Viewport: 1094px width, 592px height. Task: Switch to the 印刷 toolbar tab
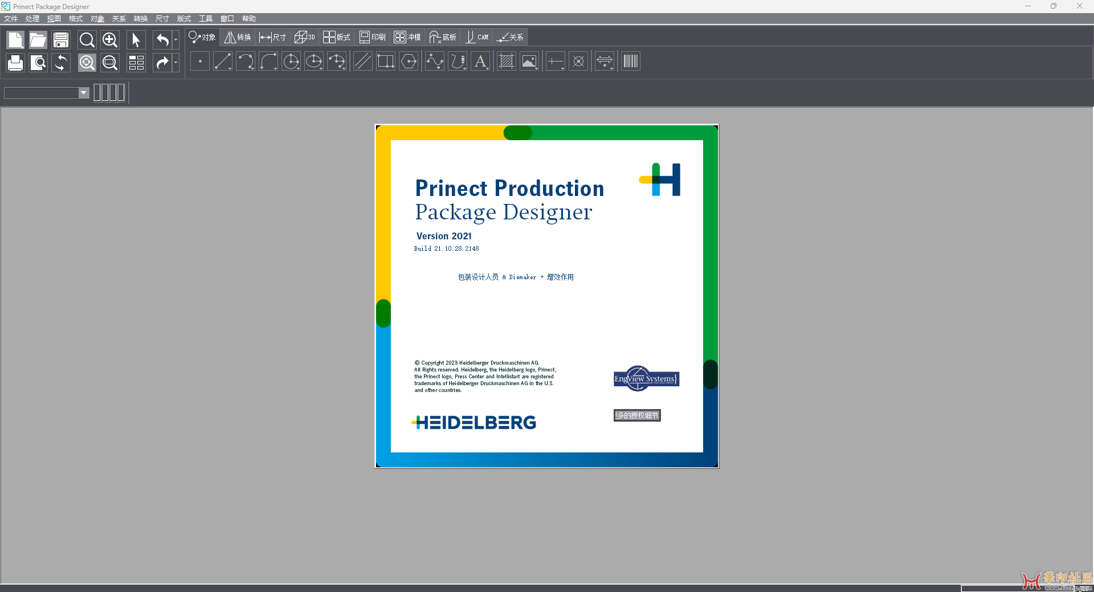point(373,37)
